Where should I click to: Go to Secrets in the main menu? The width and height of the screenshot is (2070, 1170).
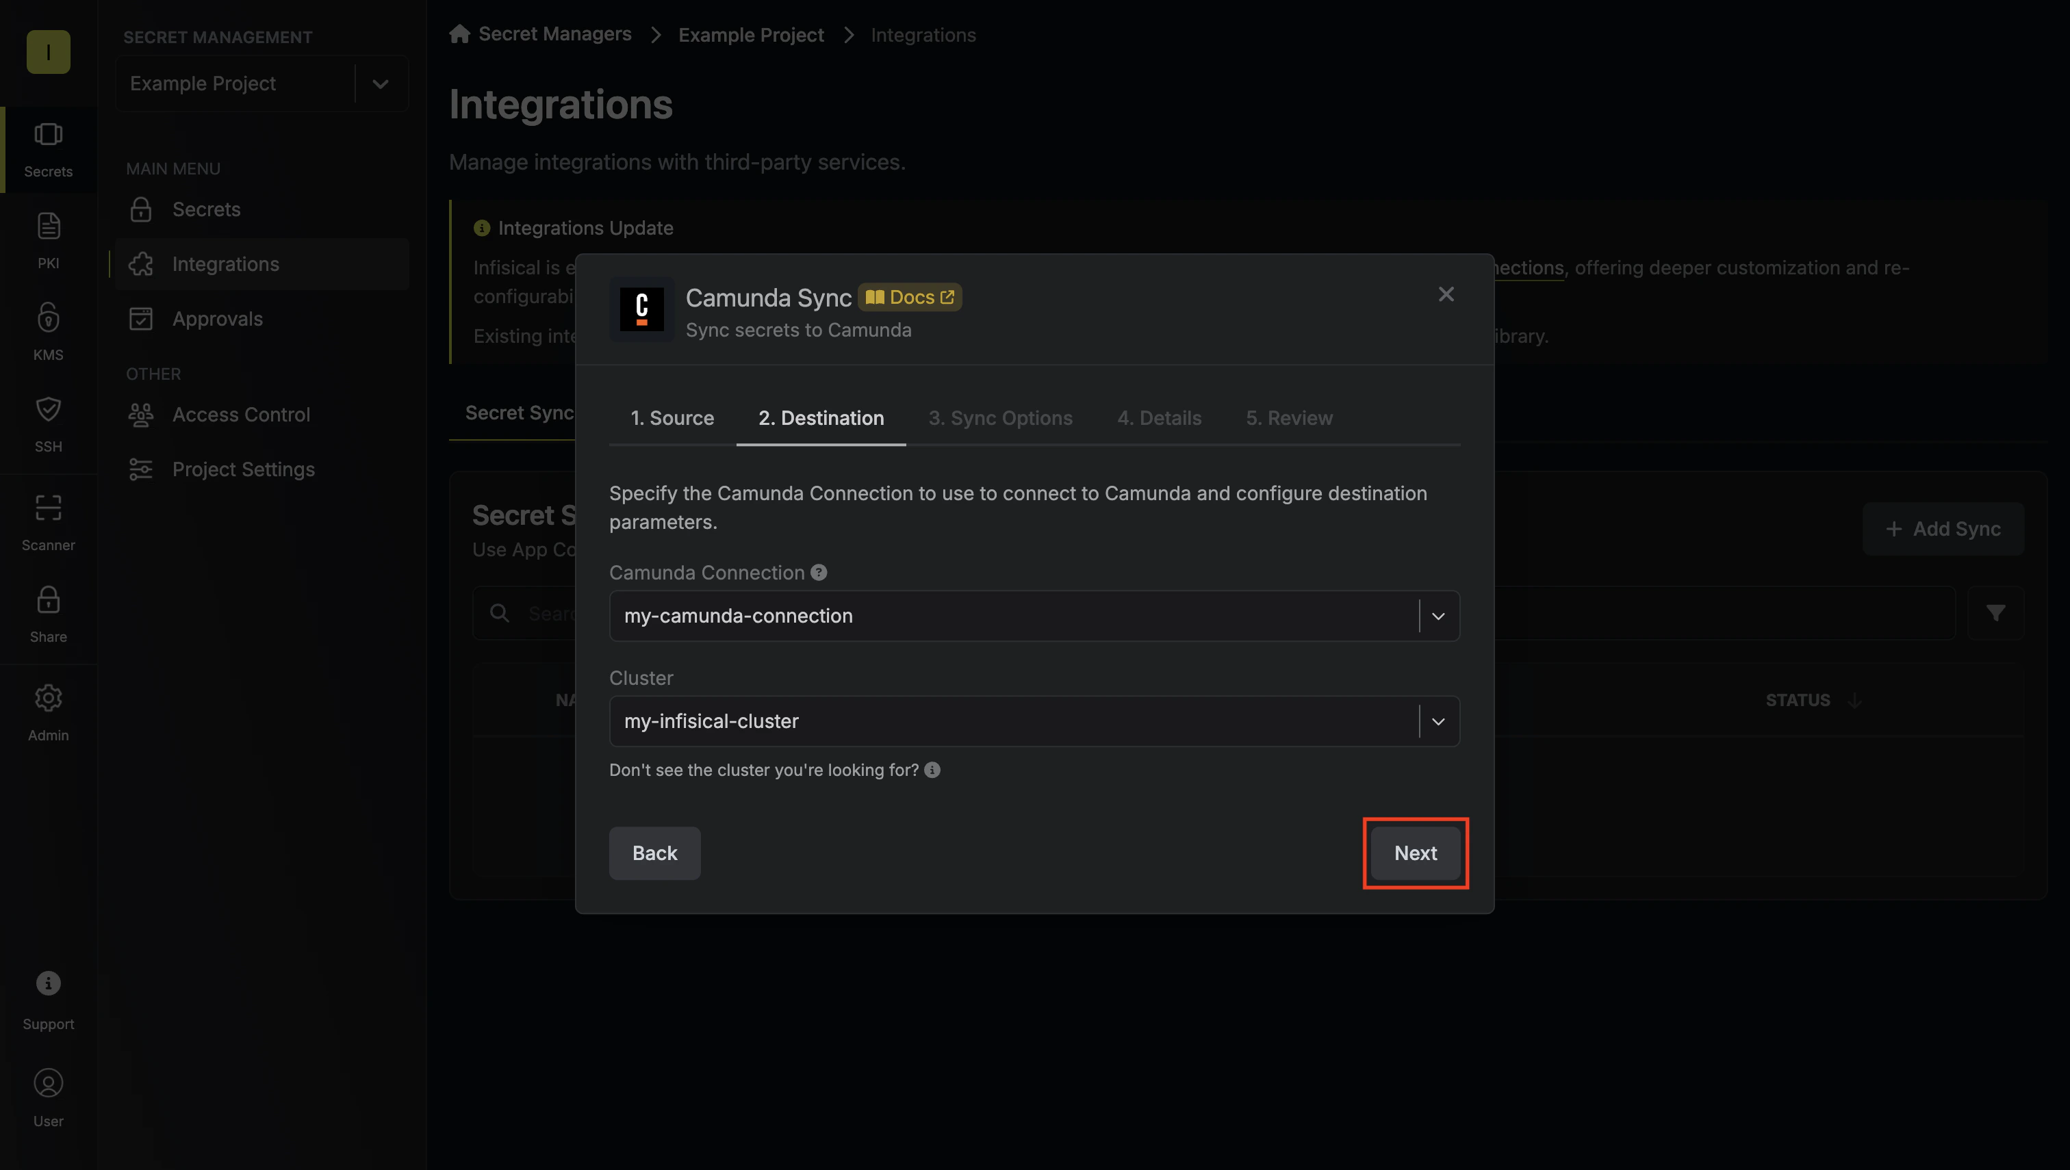click(262, 209)
